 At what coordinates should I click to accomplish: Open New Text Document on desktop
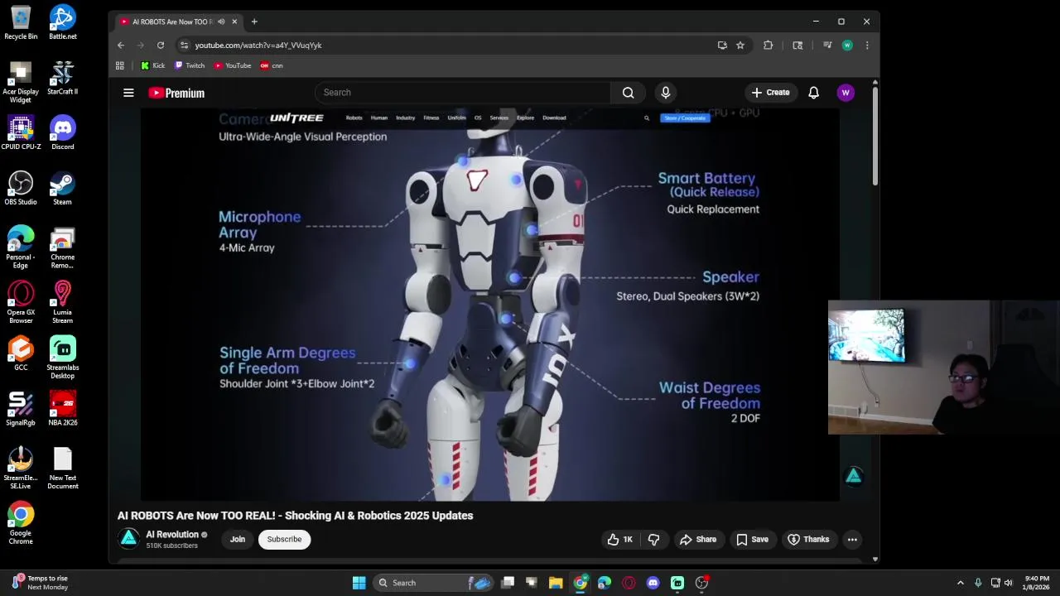click(x=62, y=469)
